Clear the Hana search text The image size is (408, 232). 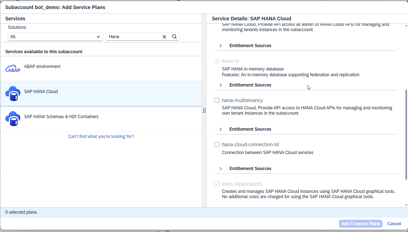tap(164, 37)
